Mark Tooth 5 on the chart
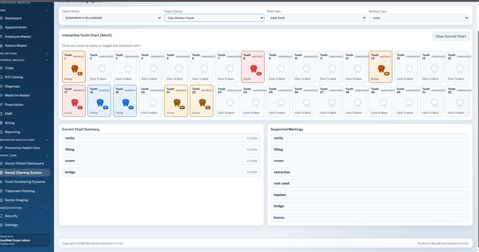 point(176,67)
